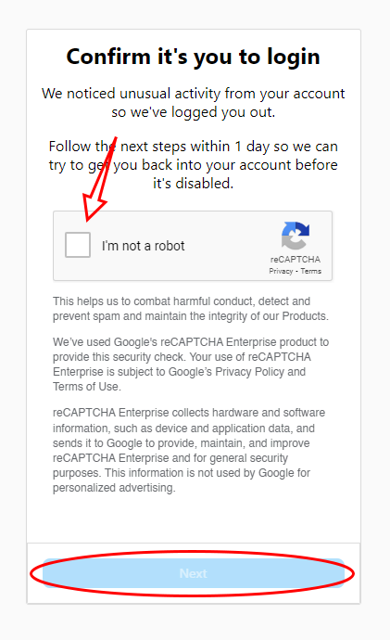Click the reCAPTCHA wordmark below the logo
Image resolution: width=390 pixels, height=640 pixels.
pos(295,259)
